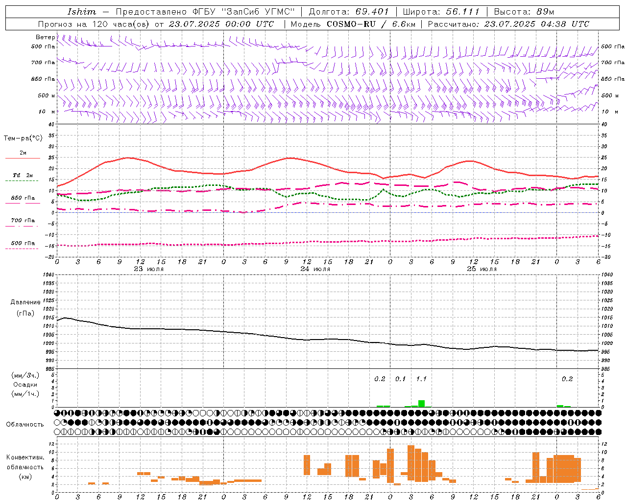The width and height of the screenshot is (627, 501).
Task: Click the "Тем-ра(°C)" axis label
Action: [23, 138]
